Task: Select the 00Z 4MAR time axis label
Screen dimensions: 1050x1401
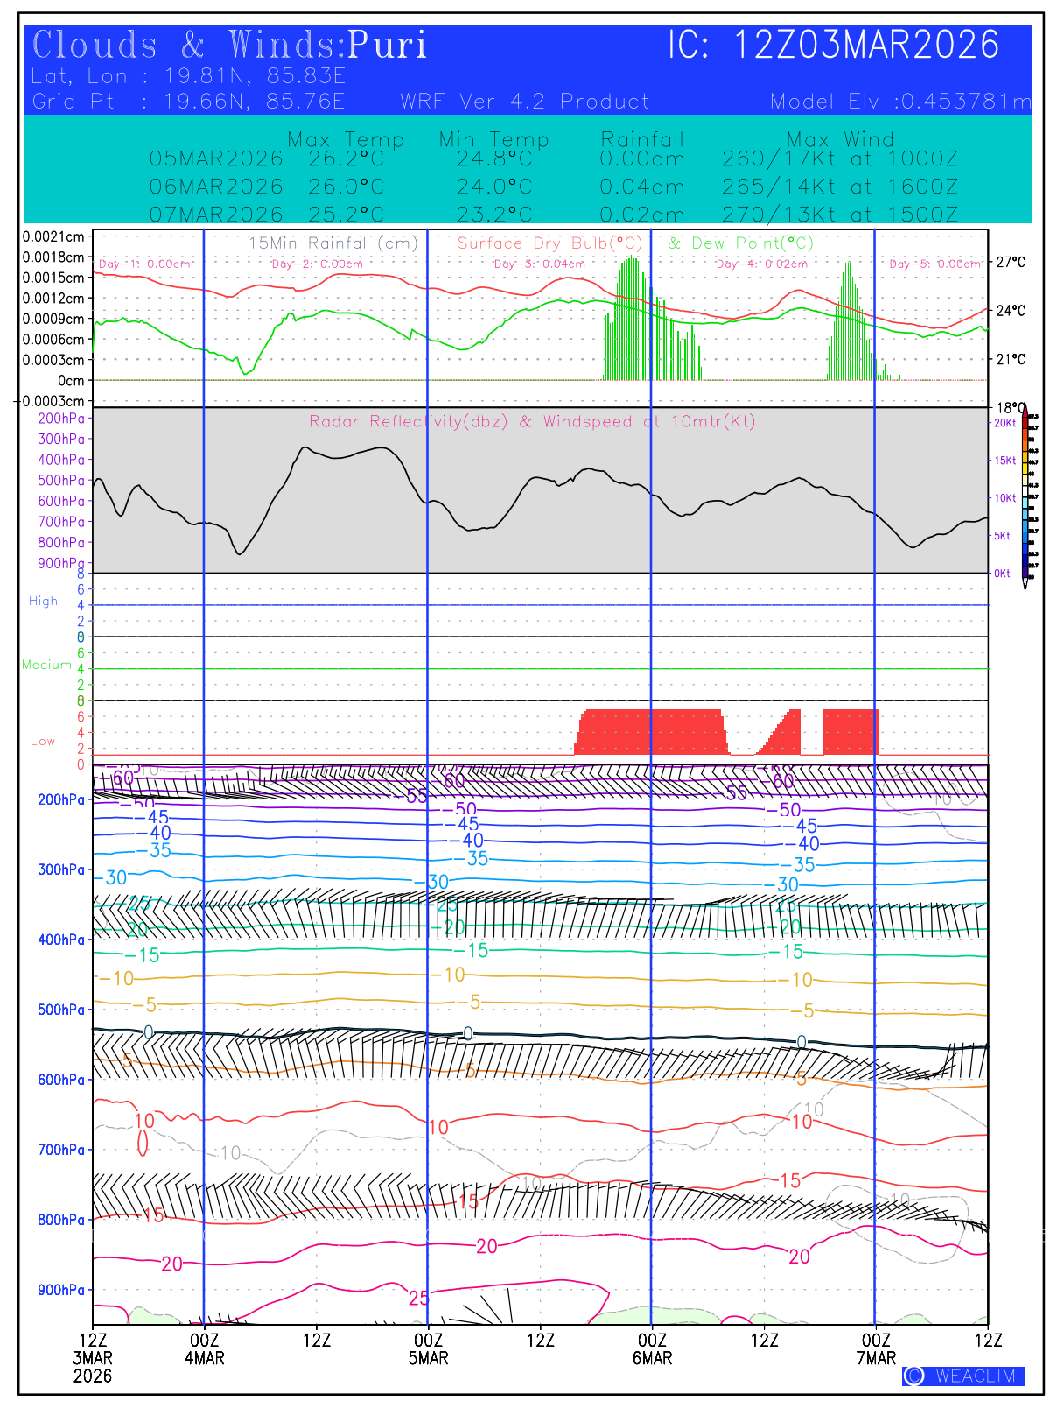Action: pos(204,1349)
